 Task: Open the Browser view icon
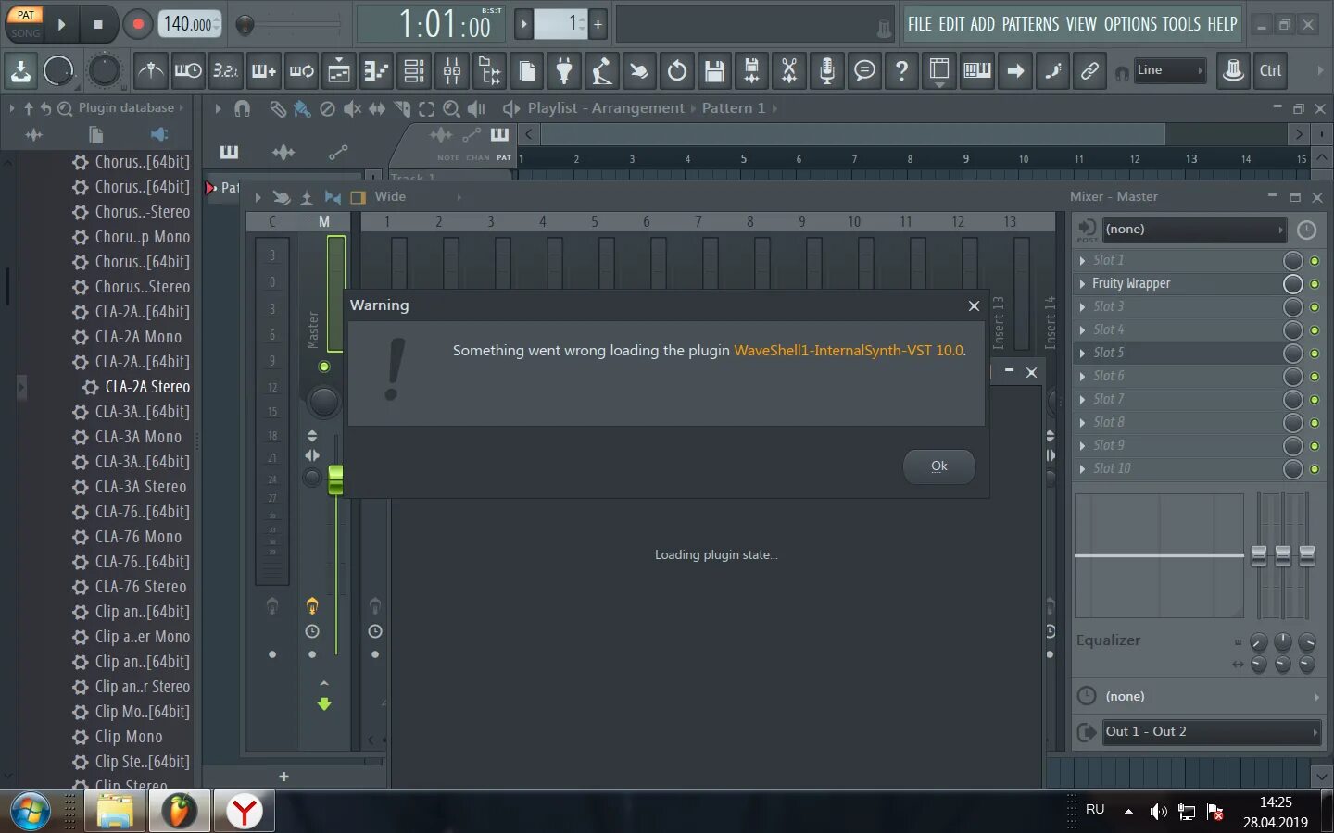tap(490, 70)
